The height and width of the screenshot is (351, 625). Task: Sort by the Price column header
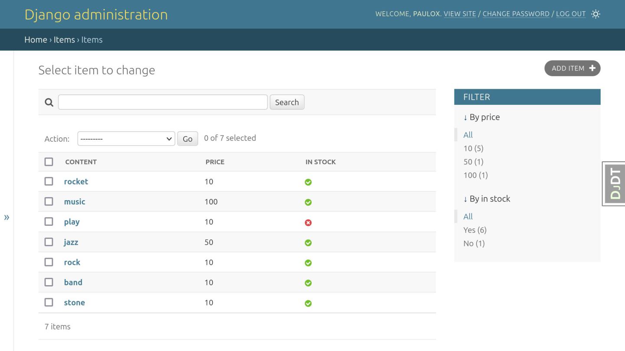click(x=215, y=162)
